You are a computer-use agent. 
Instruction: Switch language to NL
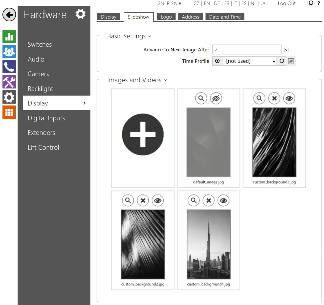(x=254, y=3)
